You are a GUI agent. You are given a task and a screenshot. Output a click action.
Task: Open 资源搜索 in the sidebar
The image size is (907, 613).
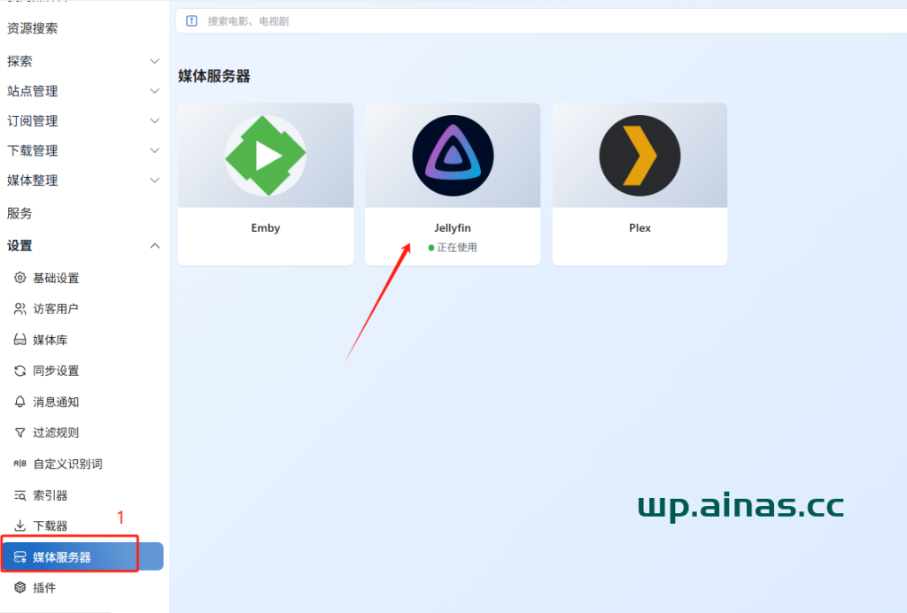(x=33, y=28)
